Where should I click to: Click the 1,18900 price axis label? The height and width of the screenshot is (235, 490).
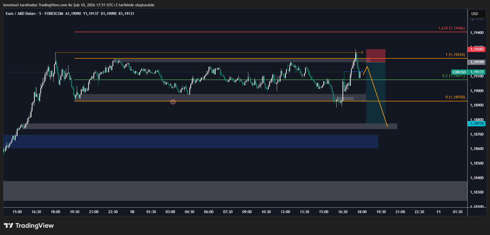click(x=477, y=105)
